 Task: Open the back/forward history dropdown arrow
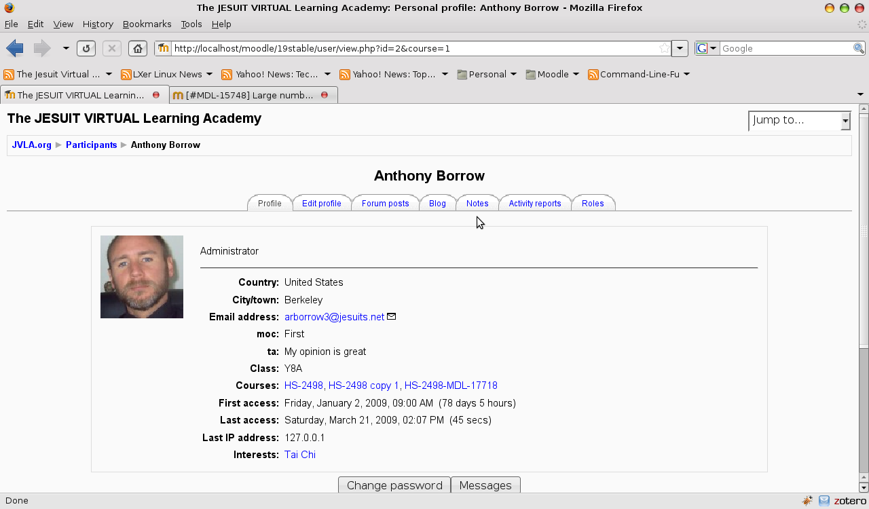click(66, 48)
